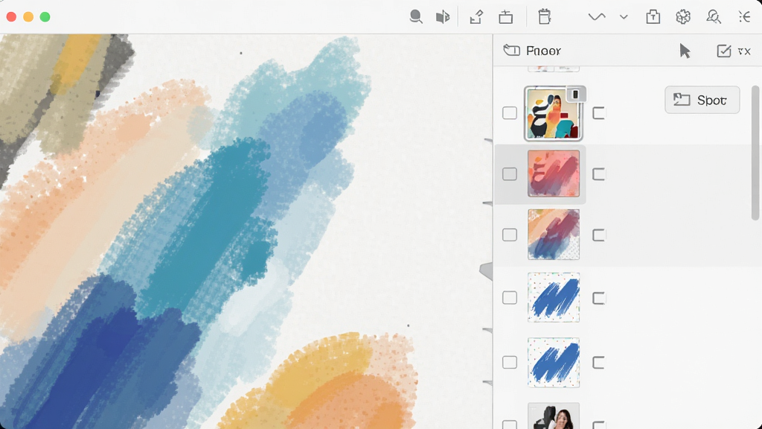Select the orange and purple strokes thumbnail
762x429 pixels.
554,235
